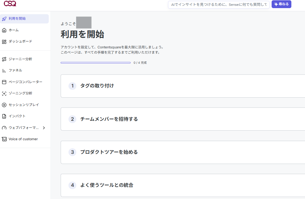
Task: Open 利用を開始 in the sidebar
Action: coord(24,19)
